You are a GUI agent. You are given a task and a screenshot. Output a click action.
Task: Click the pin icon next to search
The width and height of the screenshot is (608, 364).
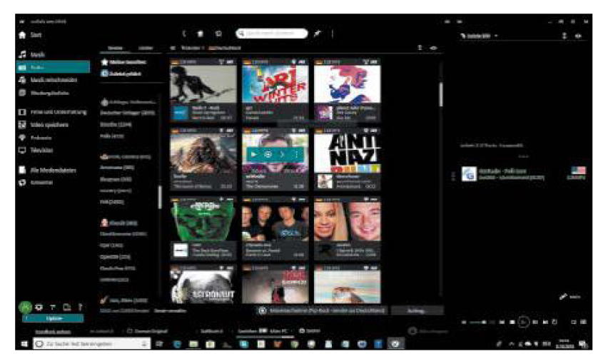tap(318, 34)
